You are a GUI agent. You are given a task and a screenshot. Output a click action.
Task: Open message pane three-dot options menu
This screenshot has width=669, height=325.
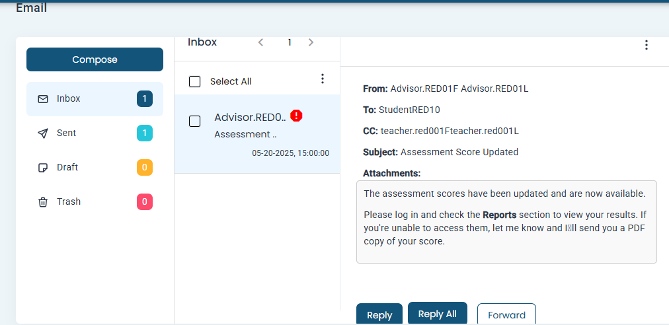click(646, 45)
